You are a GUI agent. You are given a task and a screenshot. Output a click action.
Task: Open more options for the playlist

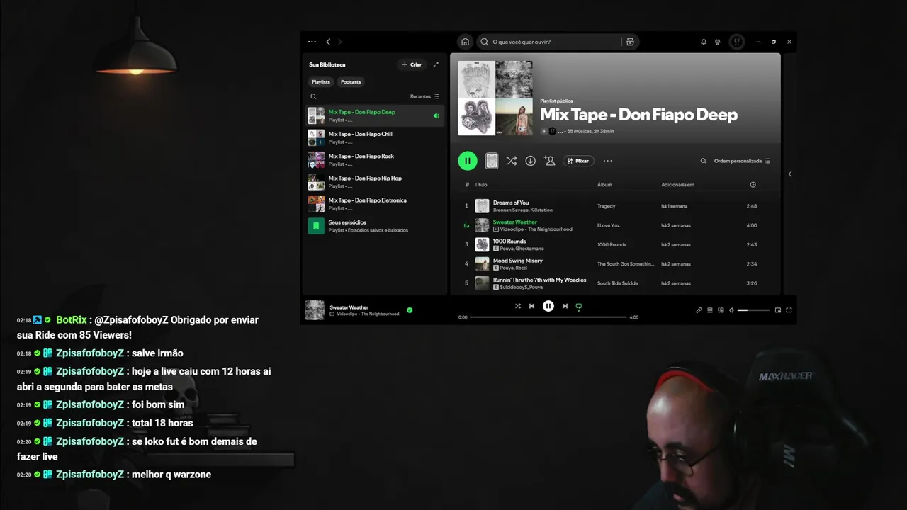click(x=607, y=161)
